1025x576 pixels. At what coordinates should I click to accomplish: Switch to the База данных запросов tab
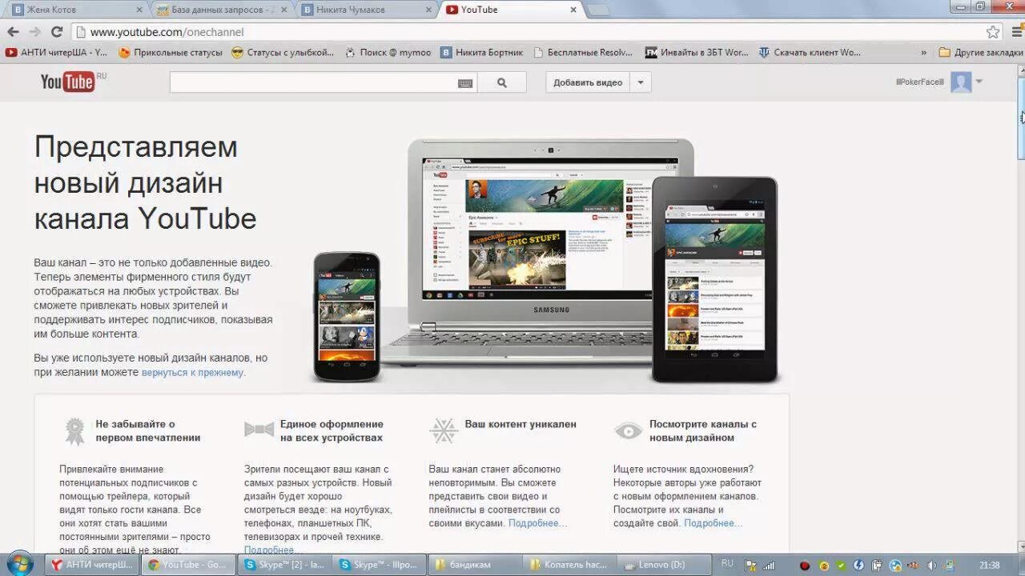pos(220,10)
